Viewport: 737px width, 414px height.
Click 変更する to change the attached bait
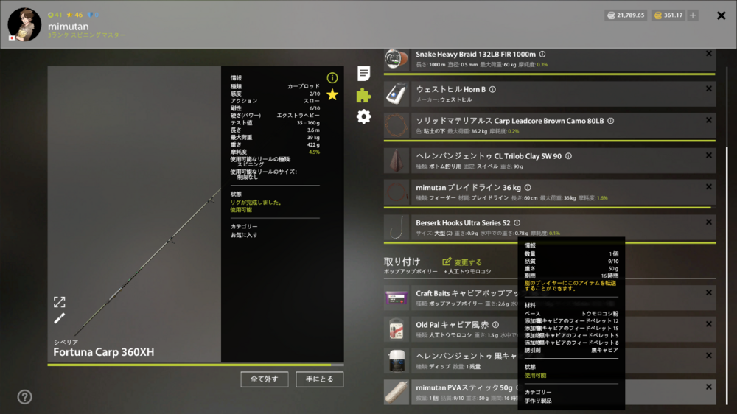pyautogui.click(x=462, y=262)
